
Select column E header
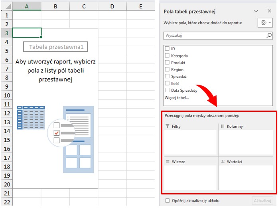(x=141, y=6)
